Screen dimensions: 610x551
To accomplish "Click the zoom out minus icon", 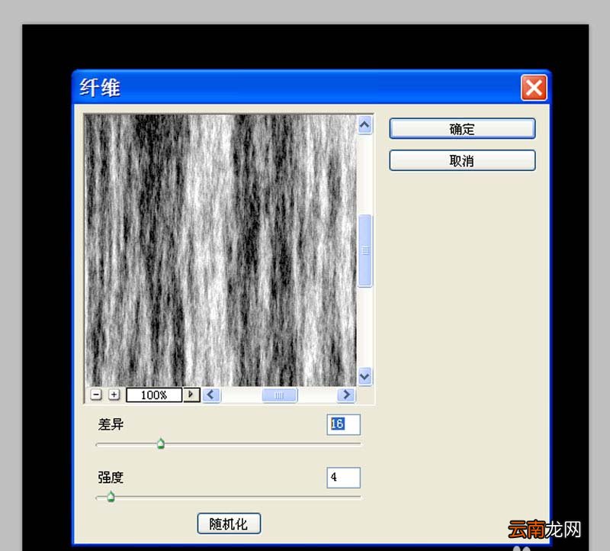I will 96,395.
